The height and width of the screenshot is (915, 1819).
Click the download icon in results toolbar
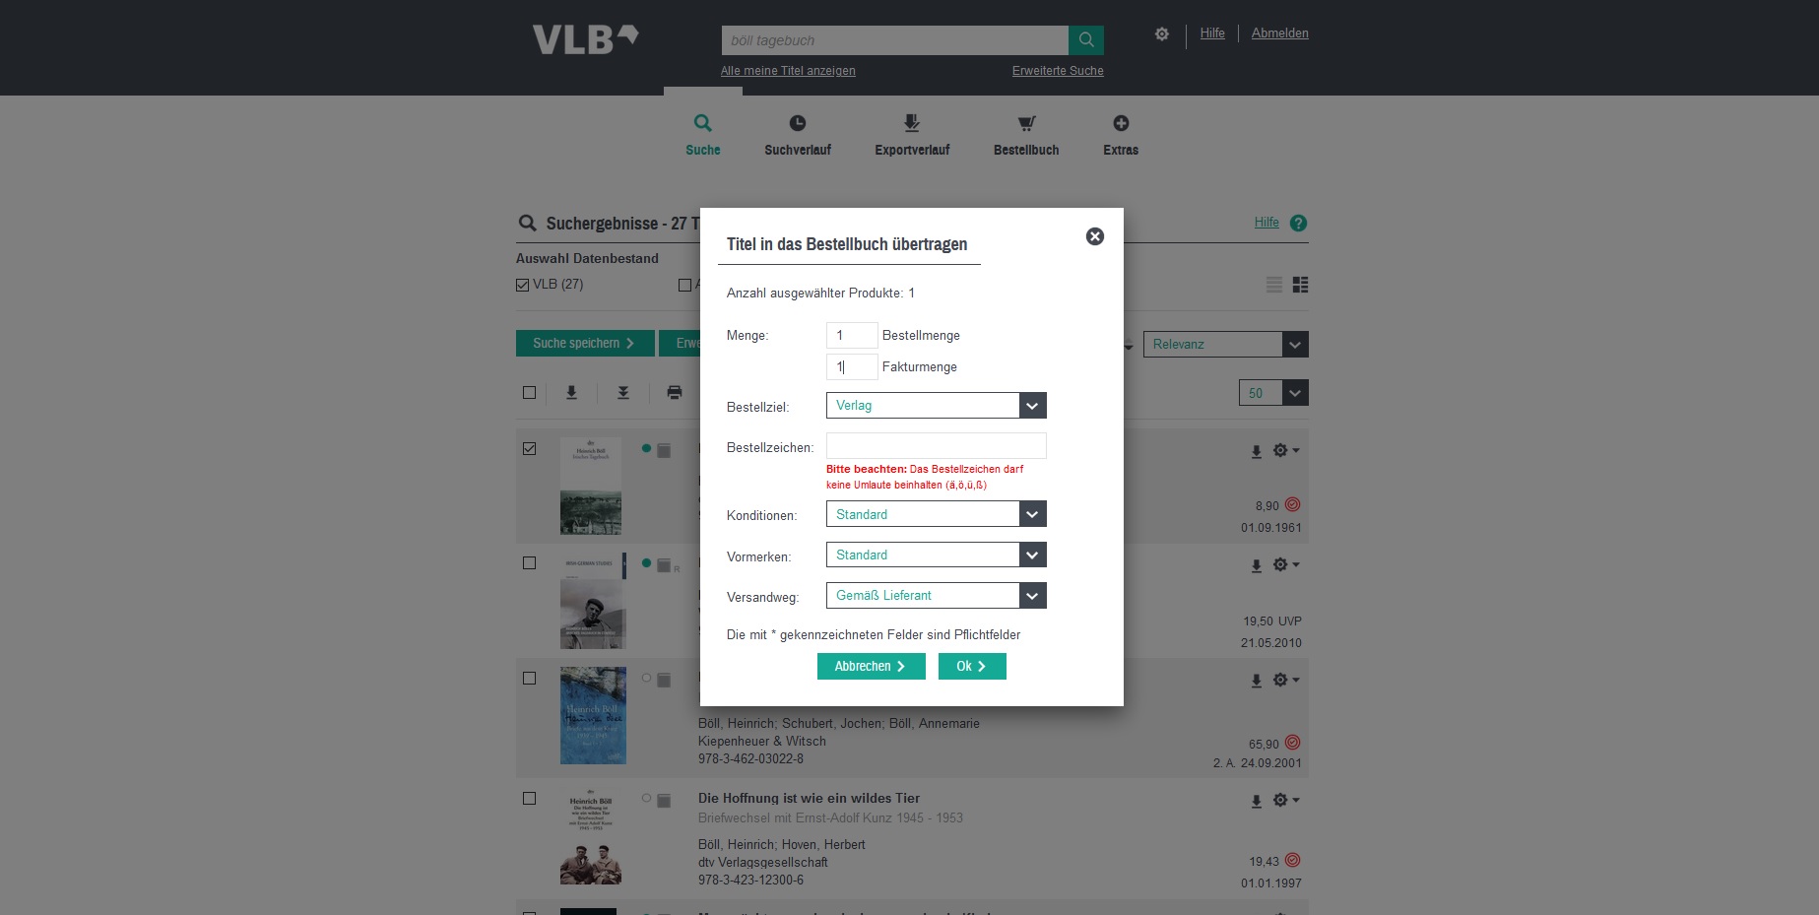571,393
